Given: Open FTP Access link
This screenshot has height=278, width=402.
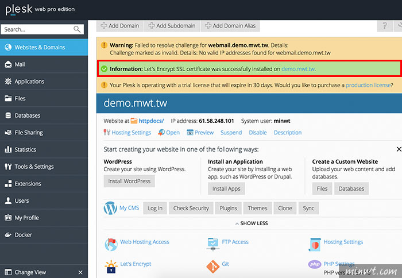Looking at the screenshot, I should point(235,242).
